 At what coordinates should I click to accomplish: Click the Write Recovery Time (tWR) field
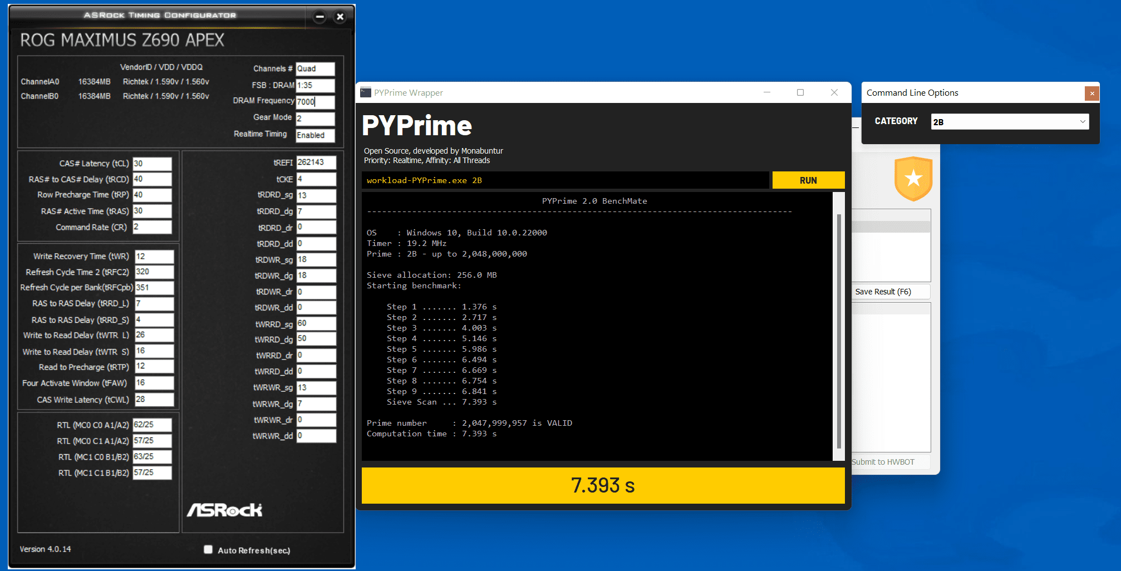point(154,257)
